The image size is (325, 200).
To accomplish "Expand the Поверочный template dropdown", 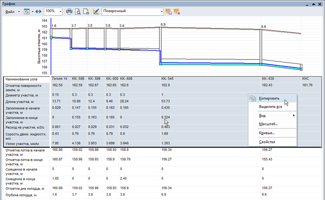I will click(162, 12).
